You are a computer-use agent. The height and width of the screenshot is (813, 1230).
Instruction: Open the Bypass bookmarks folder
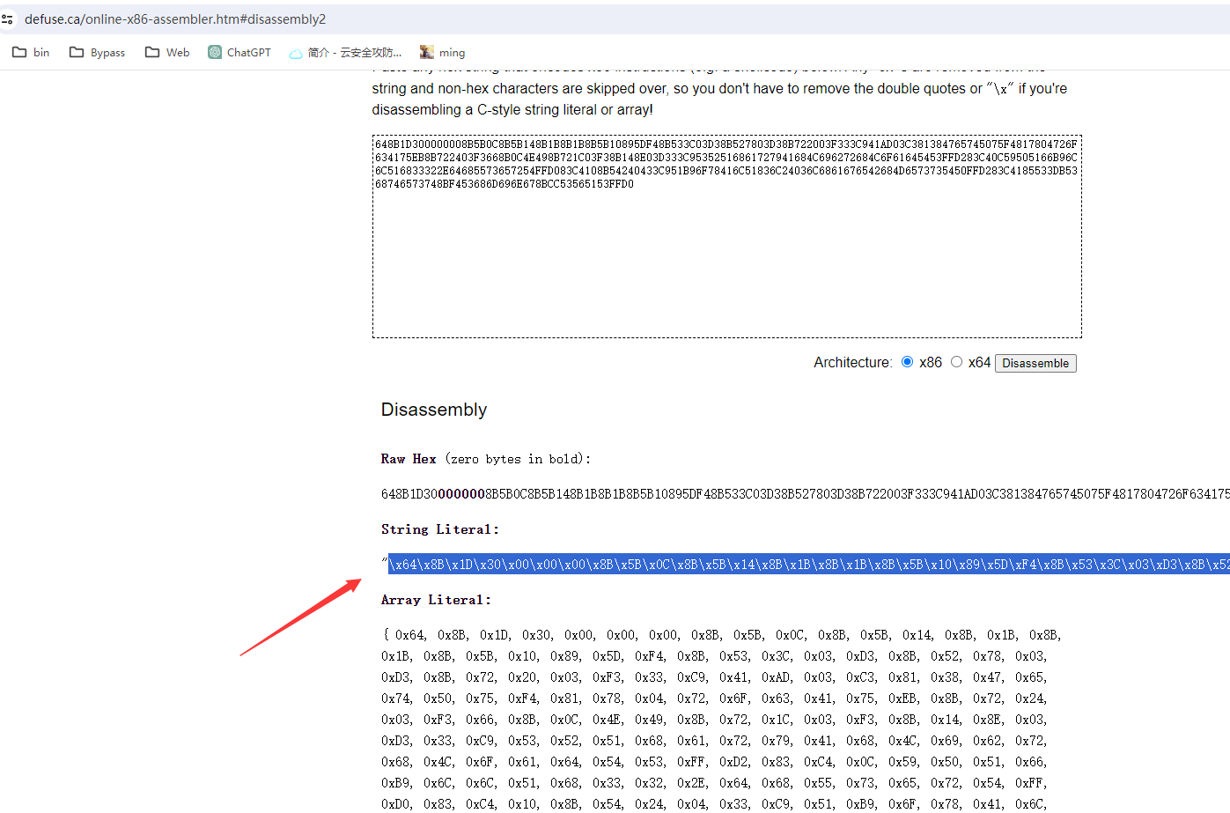97,52
